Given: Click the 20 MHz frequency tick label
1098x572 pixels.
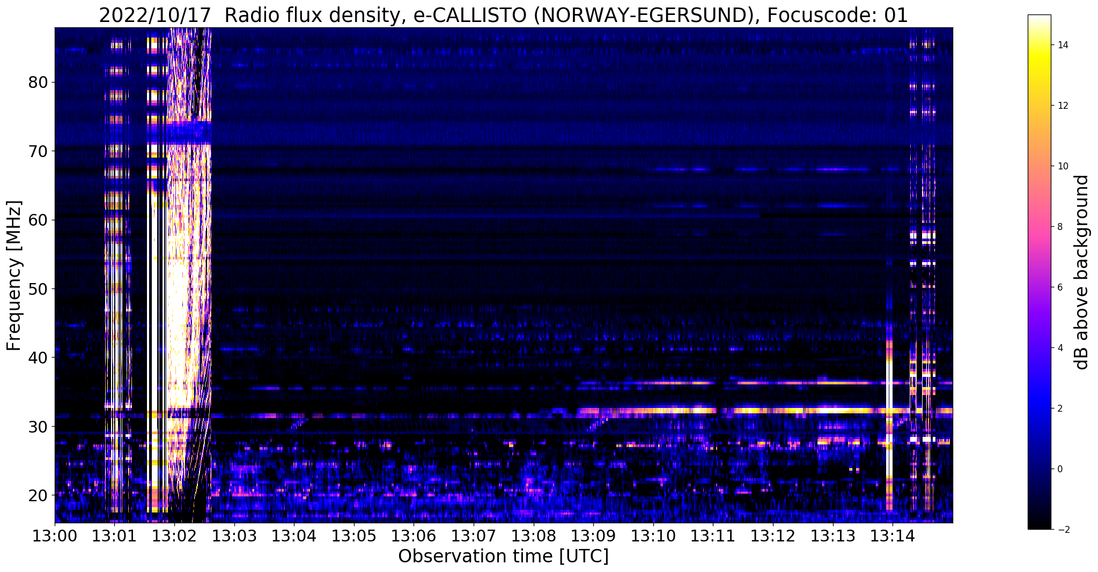Looking at the screenshot, I should click(x=38, y=495).
